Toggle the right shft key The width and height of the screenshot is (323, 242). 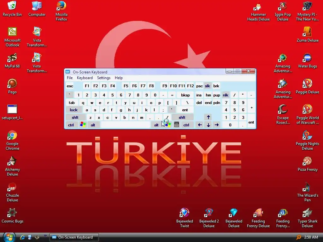point(183,117)
